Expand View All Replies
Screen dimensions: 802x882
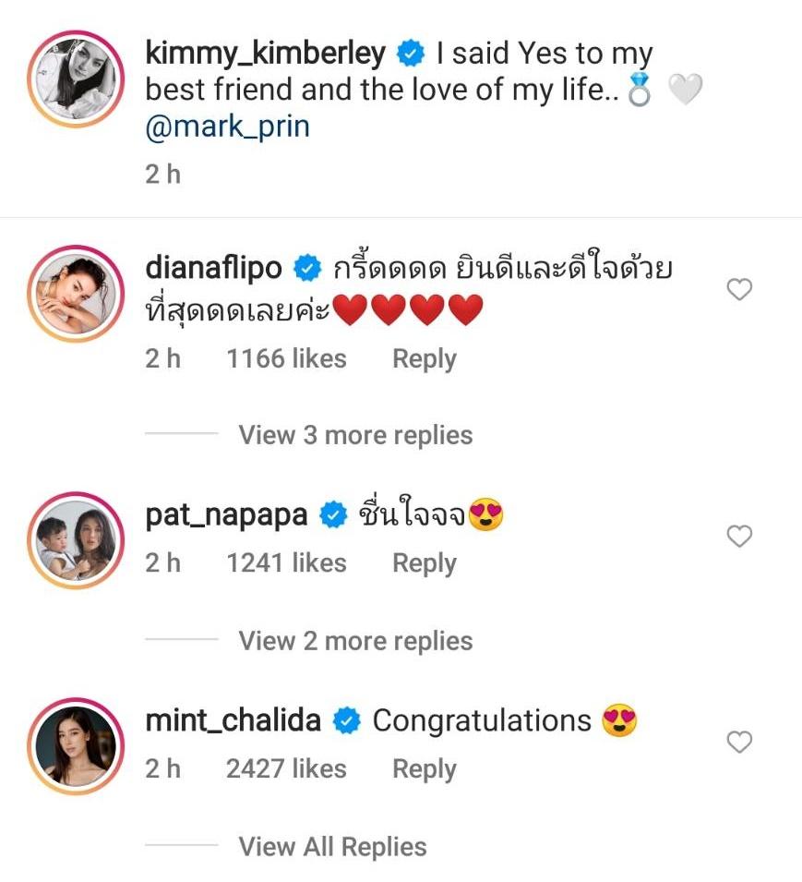point(332,847)
